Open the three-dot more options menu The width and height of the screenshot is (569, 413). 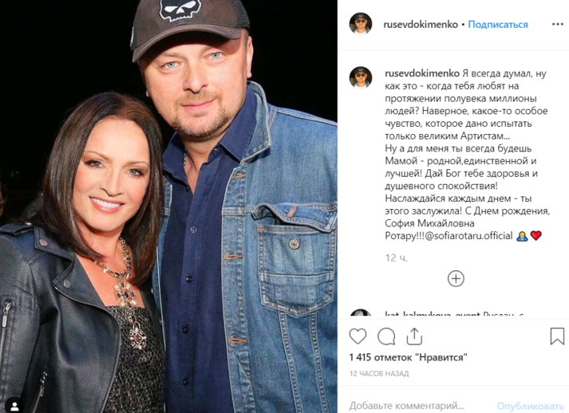point(557,24)
